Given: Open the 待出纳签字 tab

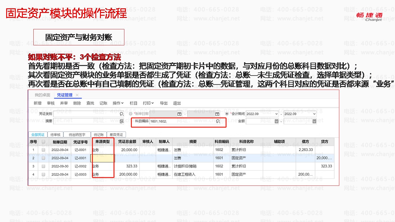Looking at the screenshot, I should pyautogui.click(x=77, y=134).
